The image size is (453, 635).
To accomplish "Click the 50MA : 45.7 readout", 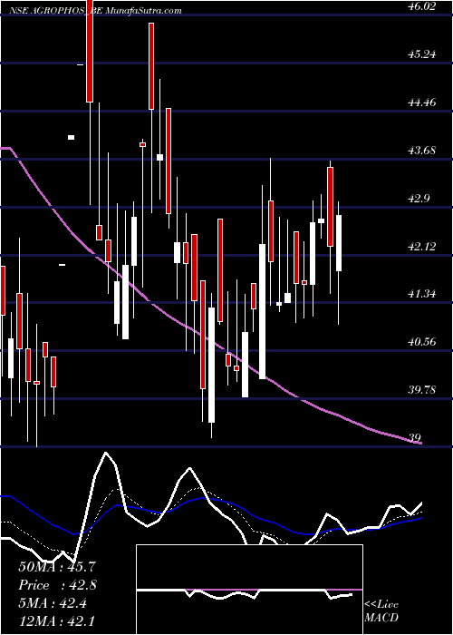I will [57, 567].
